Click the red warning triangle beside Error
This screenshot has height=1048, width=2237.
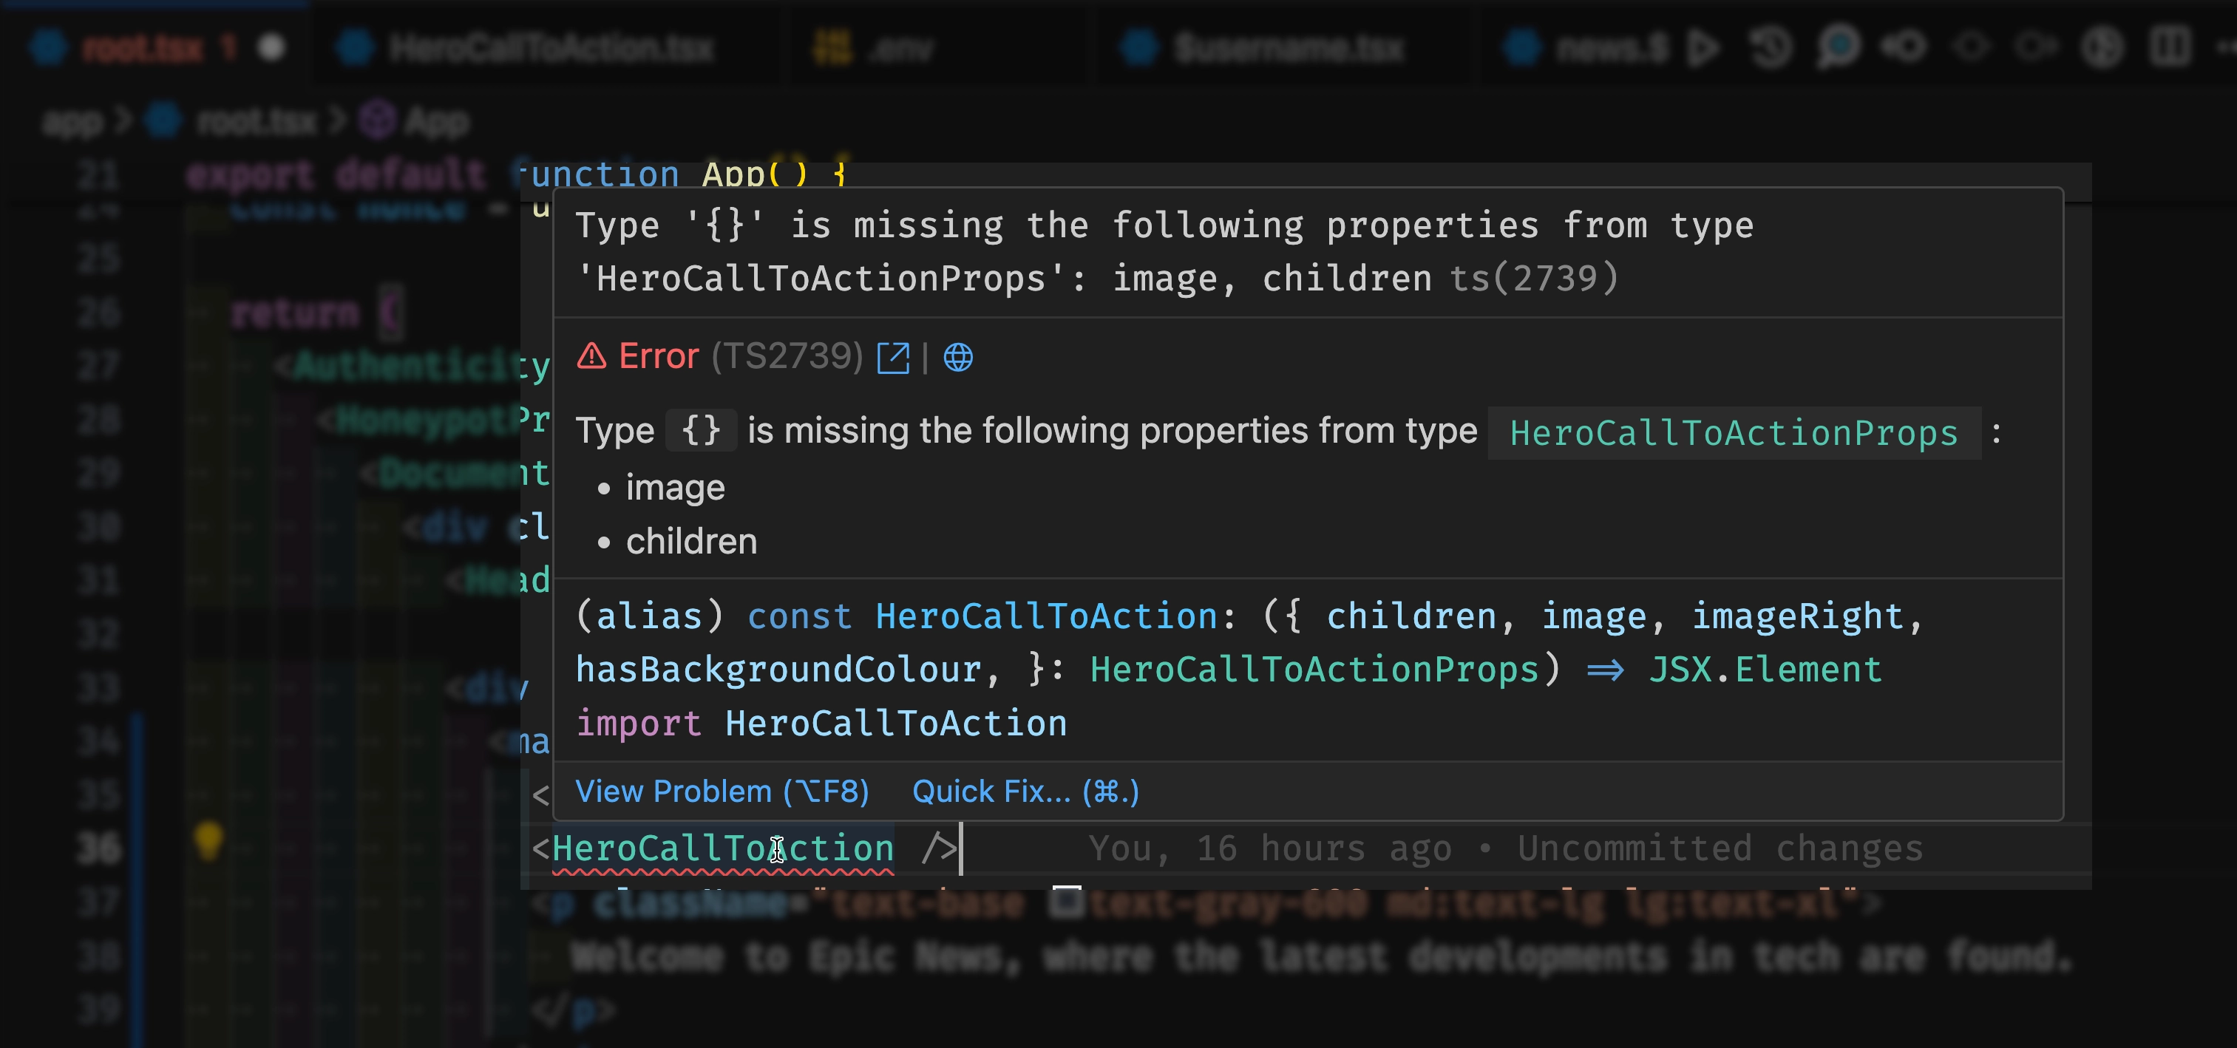pyautogui.click(x=591, y=356)
